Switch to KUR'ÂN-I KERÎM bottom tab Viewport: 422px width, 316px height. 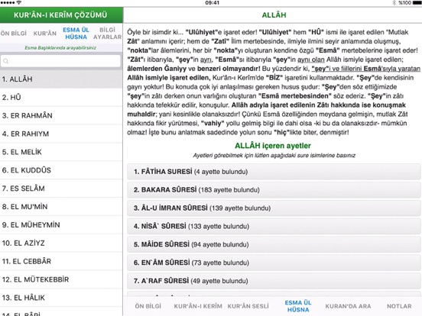tap(198, 306)
